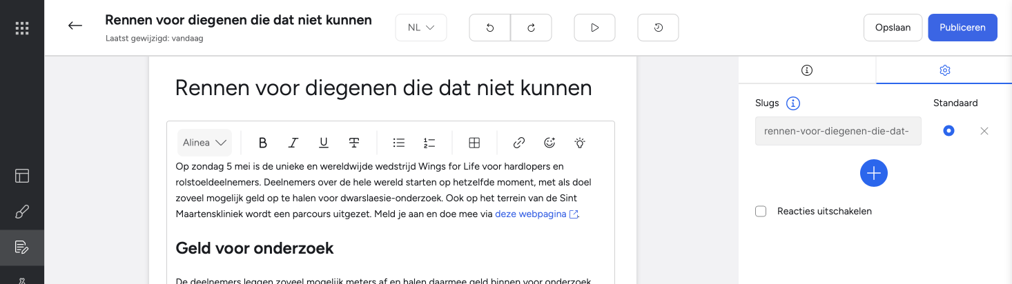Screen dimensions: 1012x284
Task: Insert an emoji
Action: click(549, 143)
